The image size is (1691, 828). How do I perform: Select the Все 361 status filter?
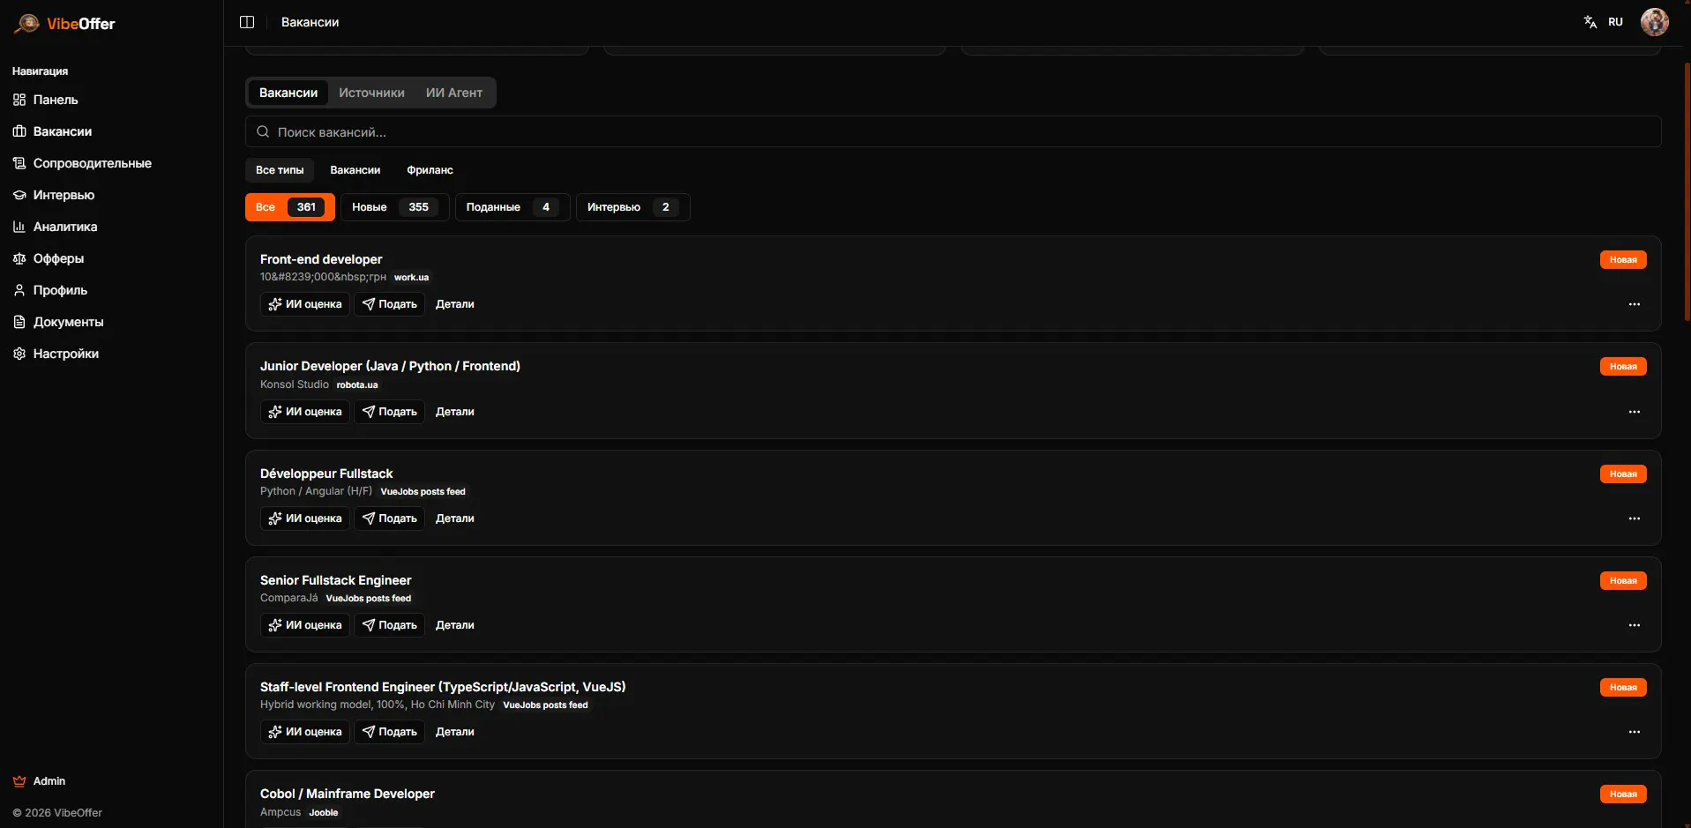pyautogui.click(x=290, y=207)
